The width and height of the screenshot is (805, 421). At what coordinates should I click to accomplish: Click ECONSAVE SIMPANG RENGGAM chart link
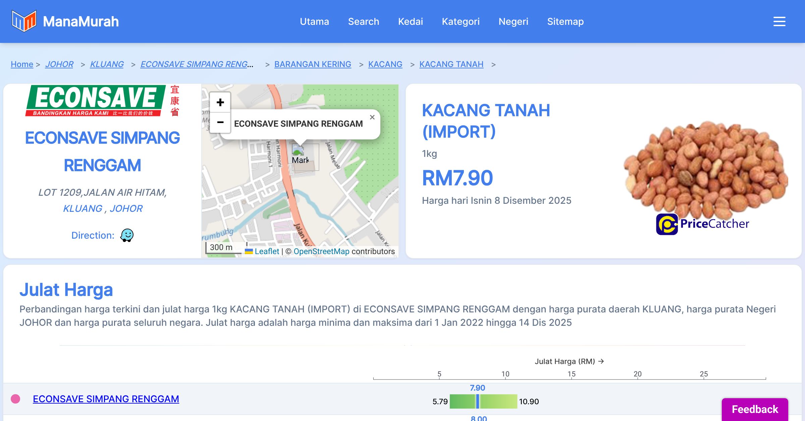106,399
